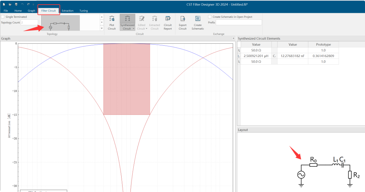
Task: Click the Topology group label
Action: pyautogui.click(x=52, y=34)
